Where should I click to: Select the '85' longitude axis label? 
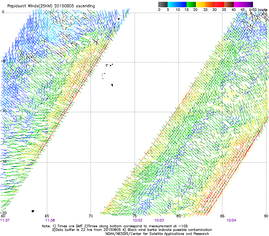pos(222,216)
